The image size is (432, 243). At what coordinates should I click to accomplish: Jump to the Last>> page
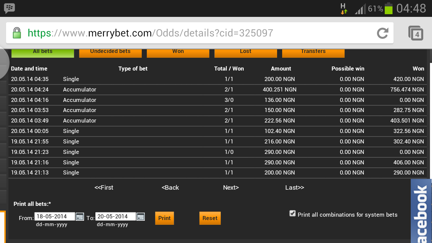(295, 188)
